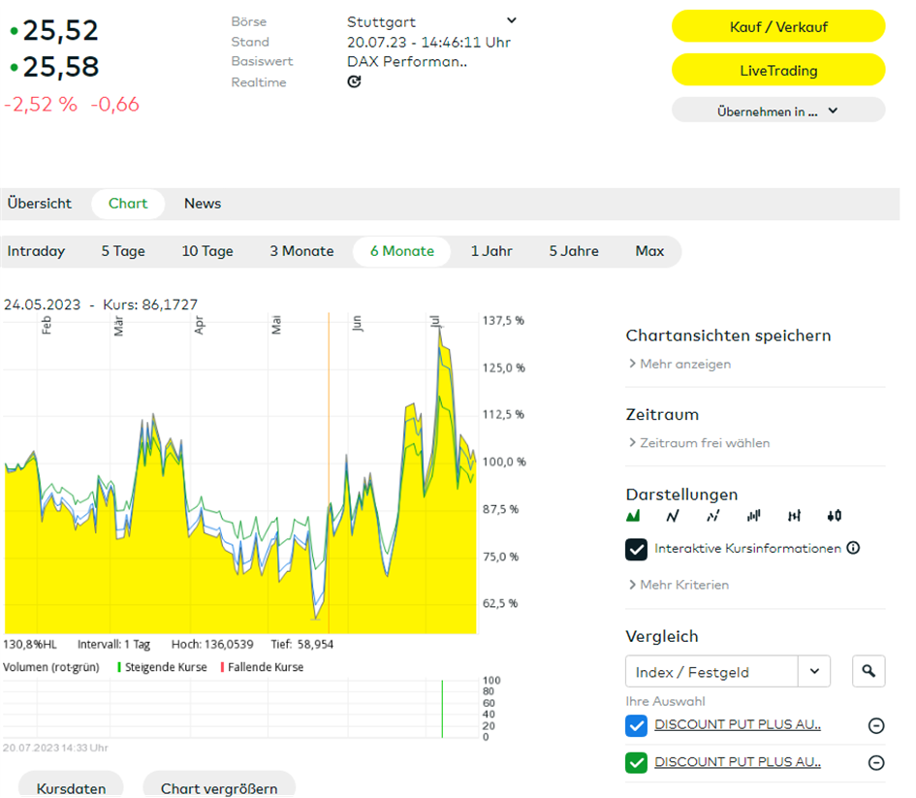Toggle the green comparison checkbox
The image size is (916, 798).
click(x=637, y=763)
